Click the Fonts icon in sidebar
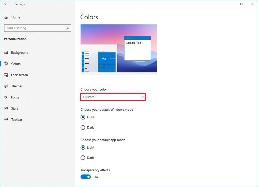Screen dimensions: 258x187 pyautogui.click(x=6, y=97)
